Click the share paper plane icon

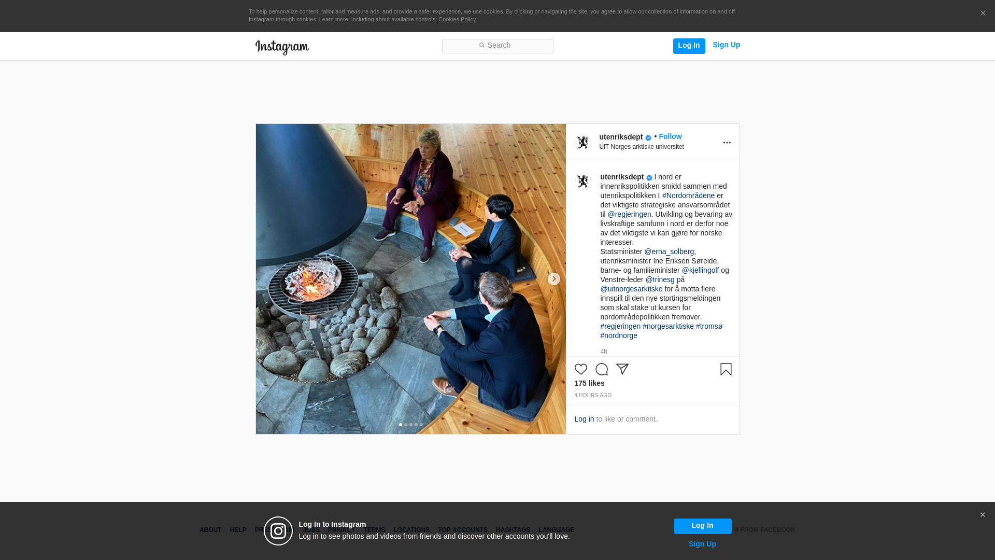[x=622, y=369]
